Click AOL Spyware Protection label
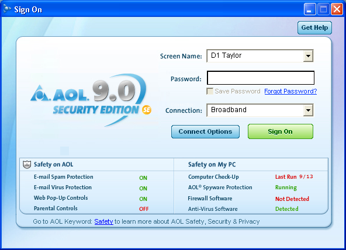Screen dimensions: 346x250 point(220,187)
